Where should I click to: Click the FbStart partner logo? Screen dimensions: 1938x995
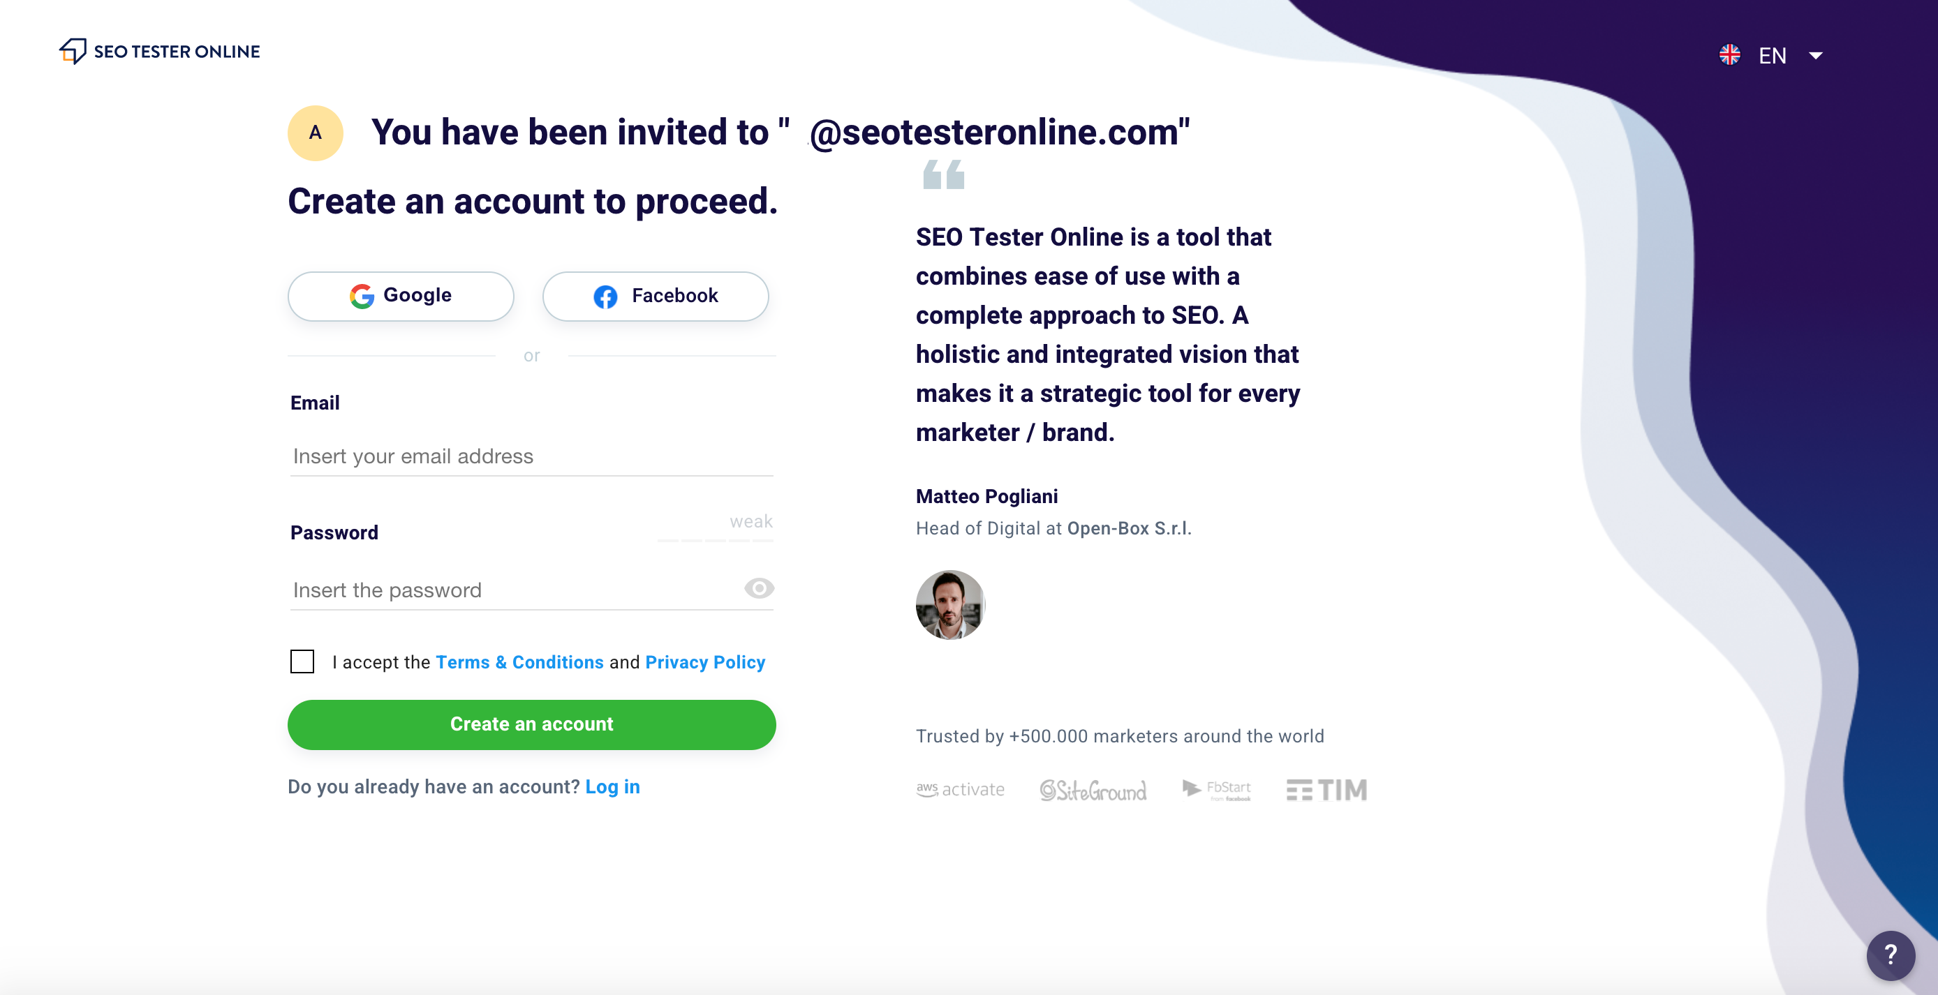pos(1215,789)
